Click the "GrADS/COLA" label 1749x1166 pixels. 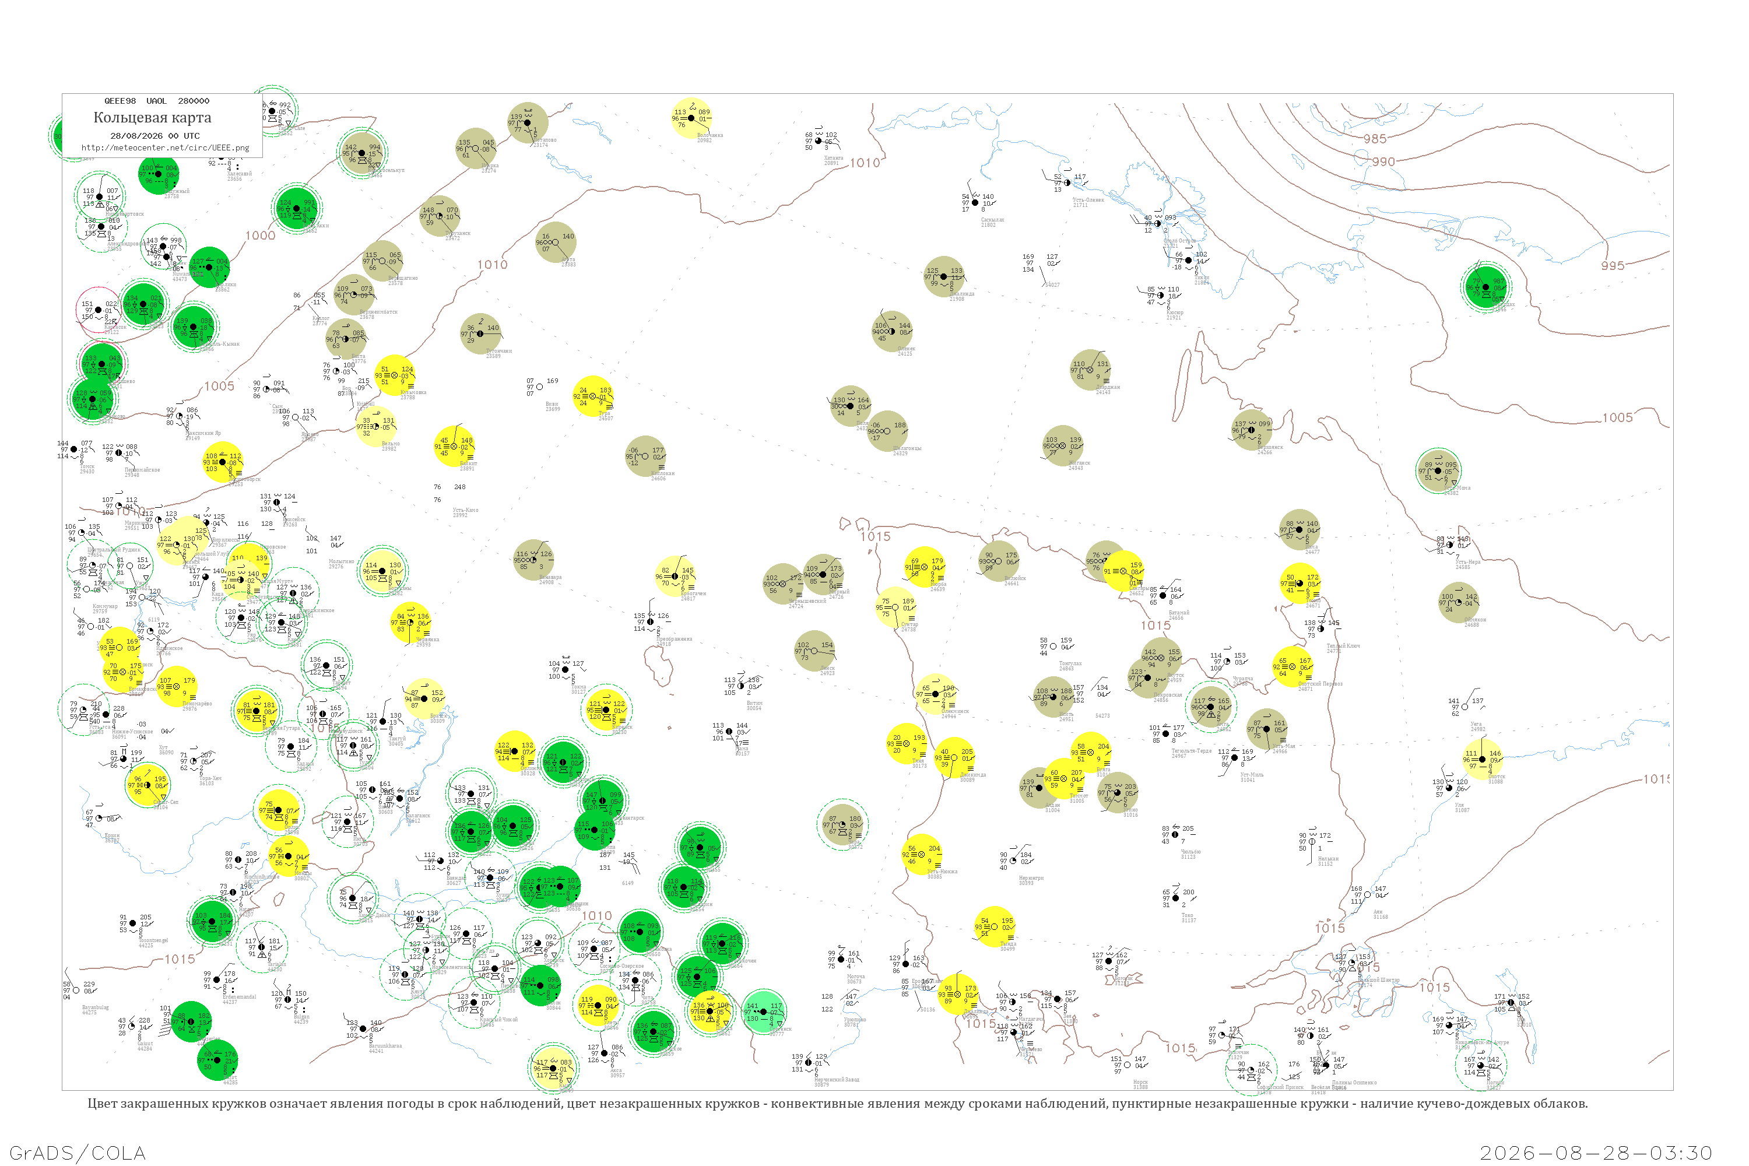tap(78, 1153)
